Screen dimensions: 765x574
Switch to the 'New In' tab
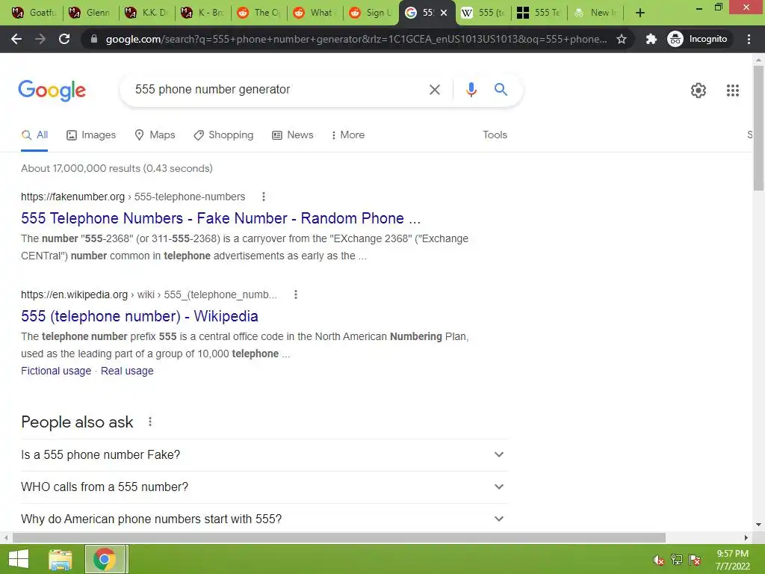[595, 13]
